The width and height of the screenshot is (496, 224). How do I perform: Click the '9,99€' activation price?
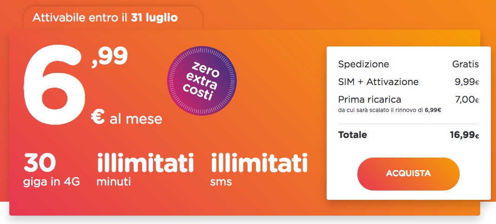click(x=467, y=82)
